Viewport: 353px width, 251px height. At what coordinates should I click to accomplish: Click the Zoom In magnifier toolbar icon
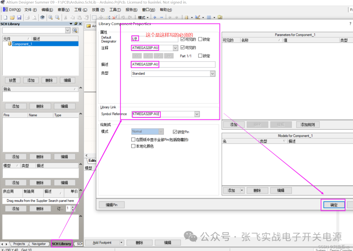pos(50,17)
